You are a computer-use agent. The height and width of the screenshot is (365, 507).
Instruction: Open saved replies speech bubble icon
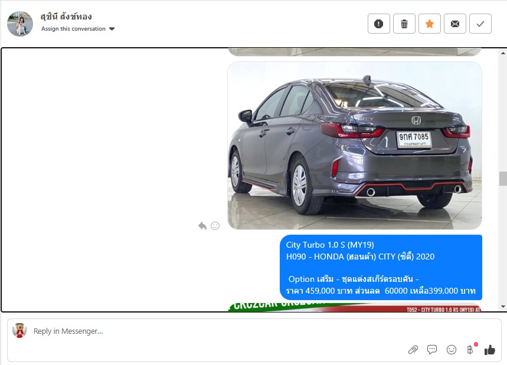pos(432,350)
